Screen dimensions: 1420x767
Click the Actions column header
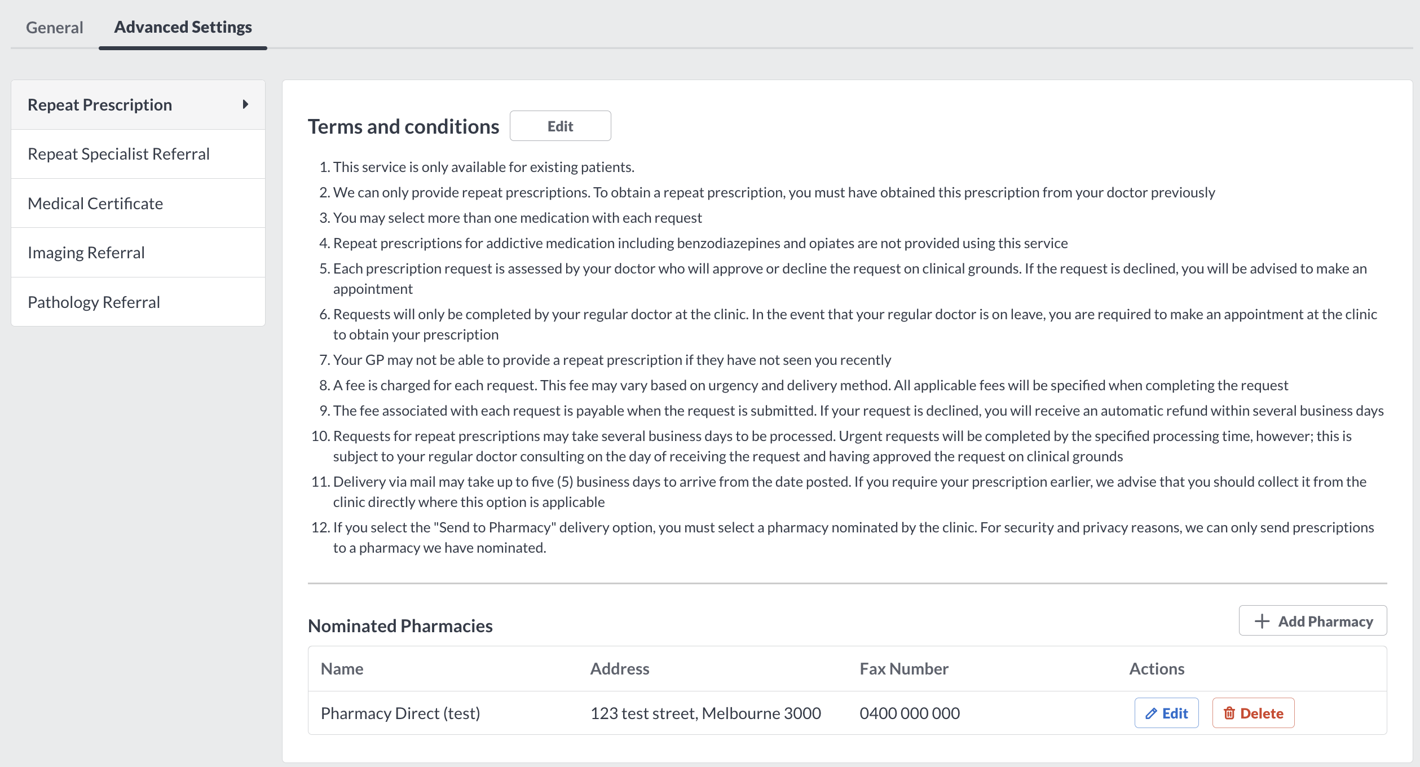pyautogui.click(x=1156, y=668)
